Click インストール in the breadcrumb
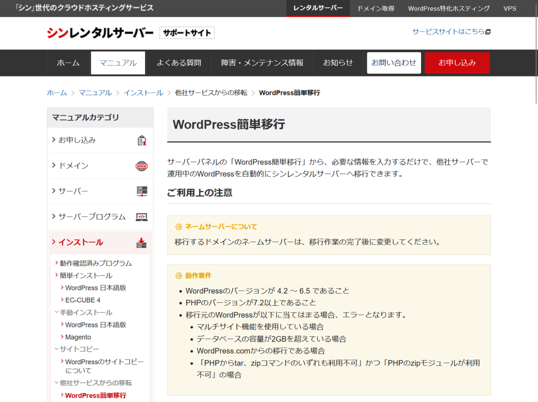The height and width of the screenshot is (402, 538). coord(143,93)
